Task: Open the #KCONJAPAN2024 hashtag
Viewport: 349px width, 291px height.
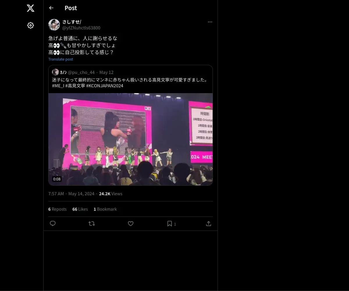Action: 105,86
